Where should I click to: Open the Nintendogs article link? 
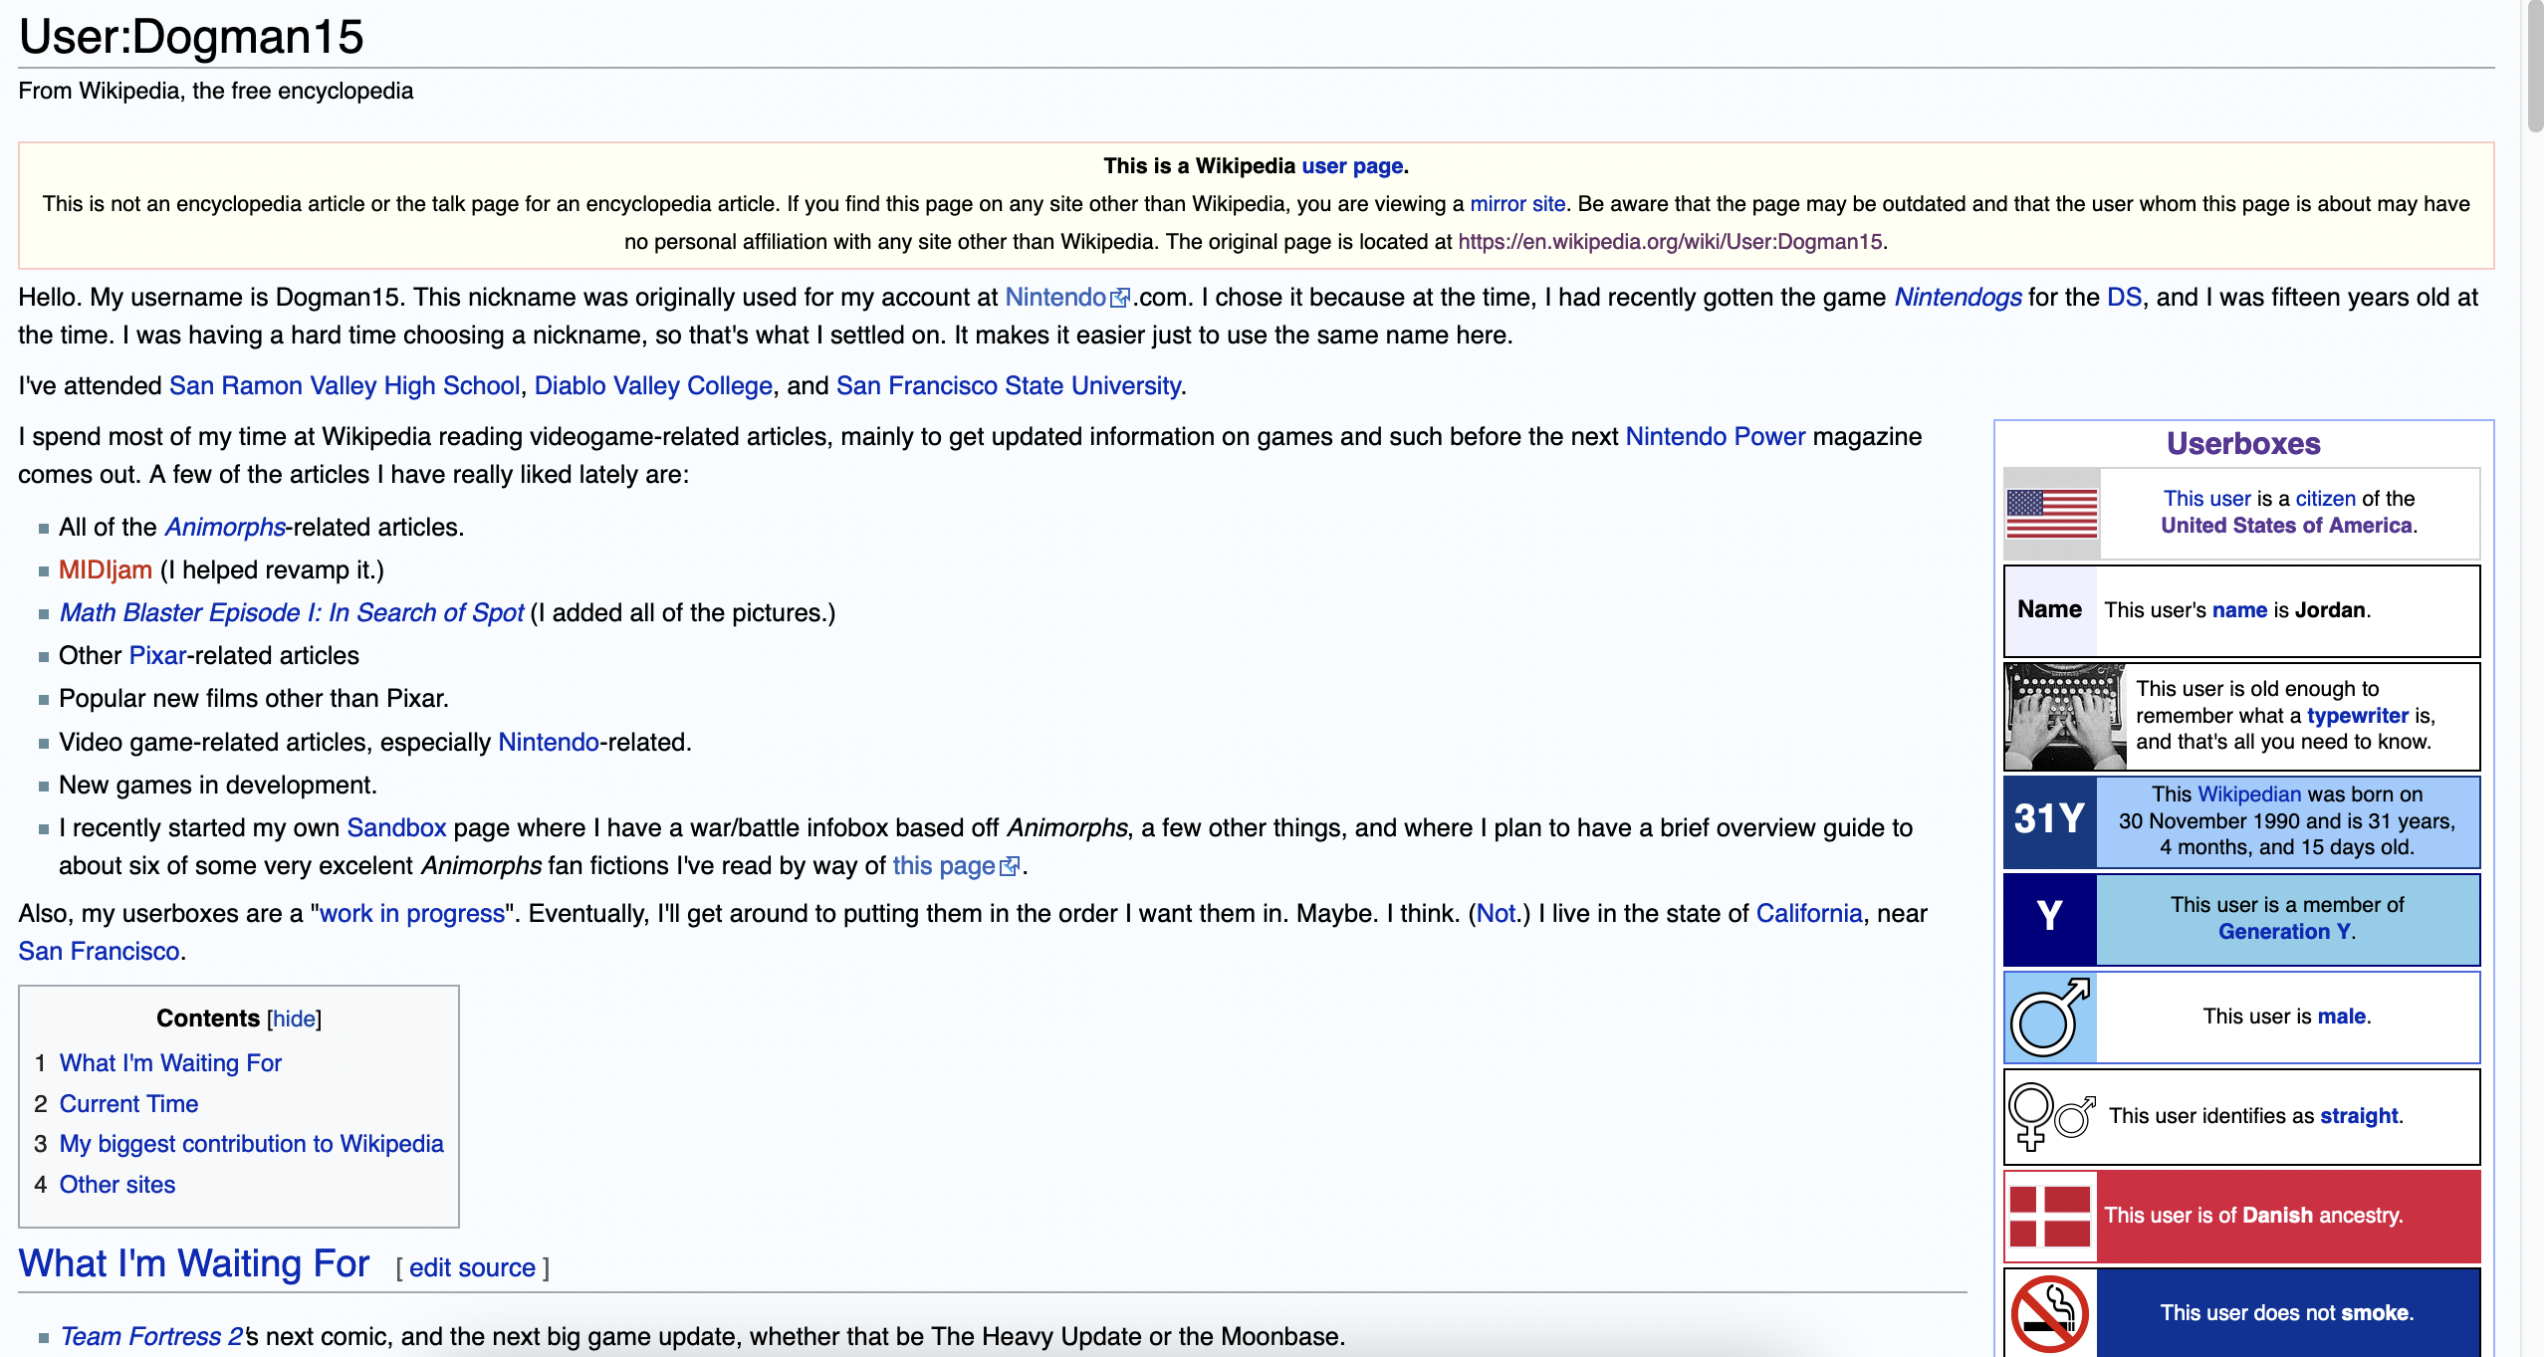tap(1958, 298)
